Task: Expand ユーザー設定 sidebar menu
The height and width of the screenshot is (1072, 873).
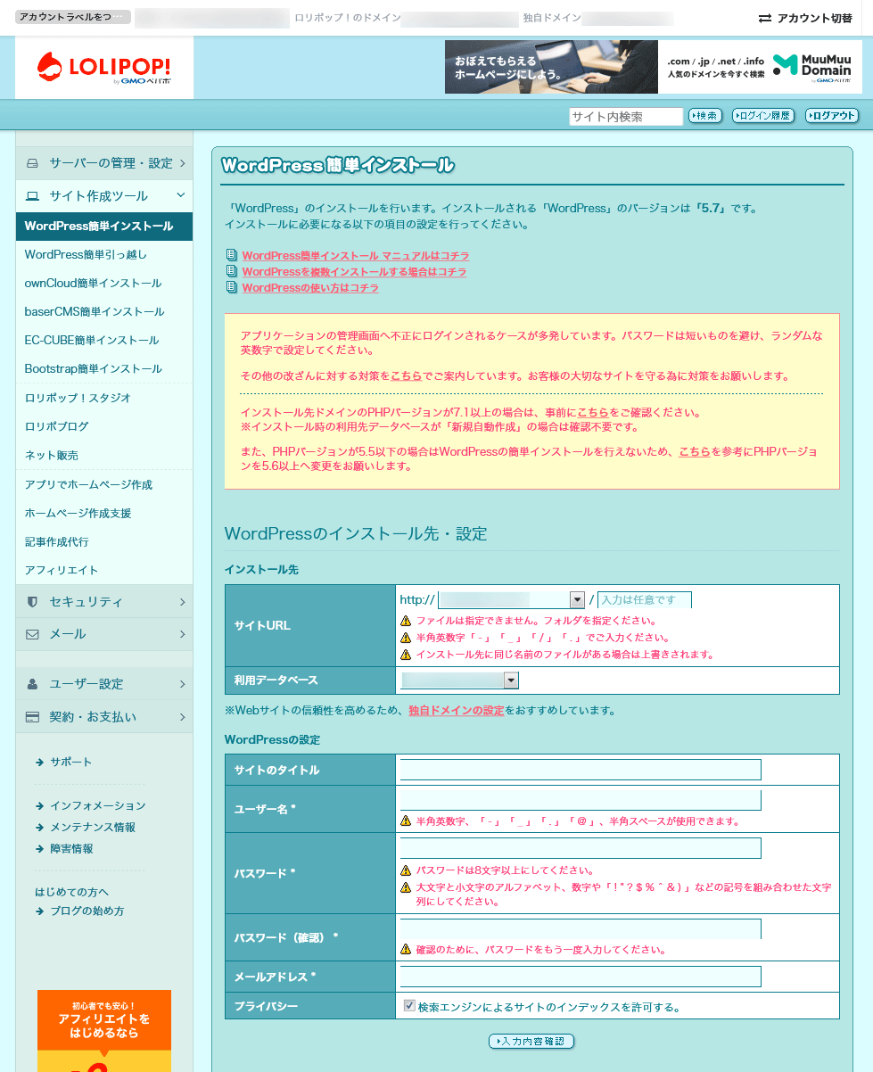Action: tap(103, 684)
